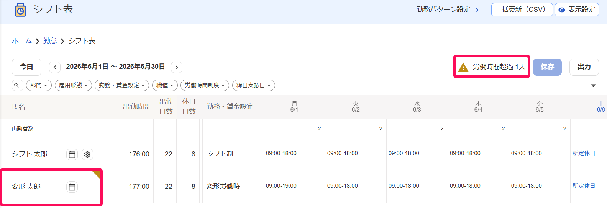Open calendar icon for 変形 太郎
Screen dimensions: 607x208
(x=72, y=187)
